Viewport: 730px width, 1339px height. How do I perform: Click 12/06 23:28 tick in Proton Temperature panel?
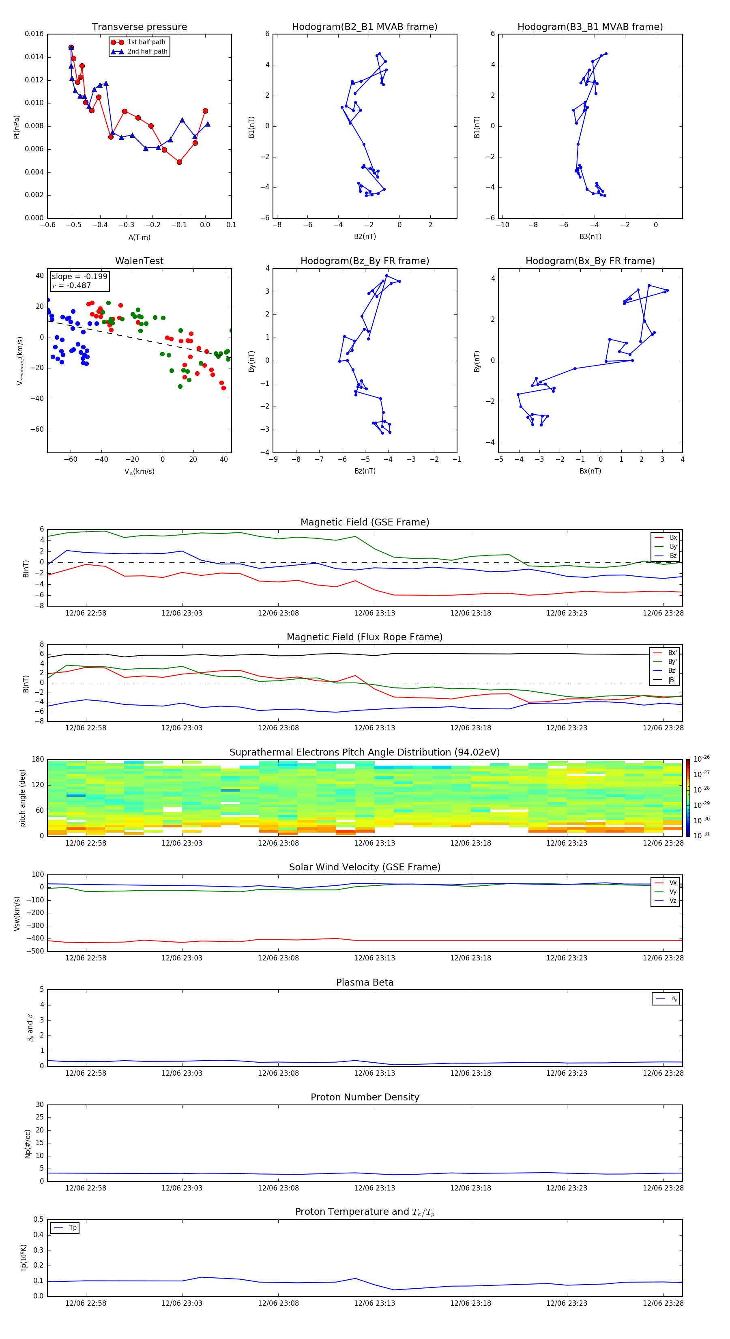(x=663, y=1304)
